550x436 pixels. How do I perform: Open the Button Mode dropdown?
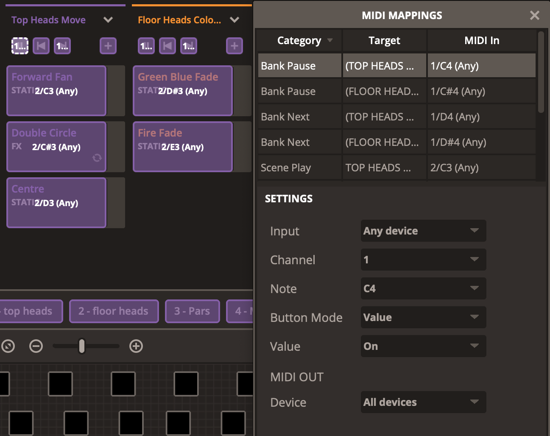coord(423,318)
